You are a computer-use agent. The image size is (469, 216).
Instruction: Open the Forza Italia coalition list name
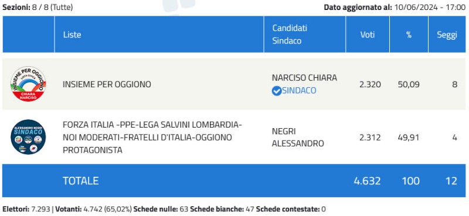pyautogui.click(x=152, y=138)
